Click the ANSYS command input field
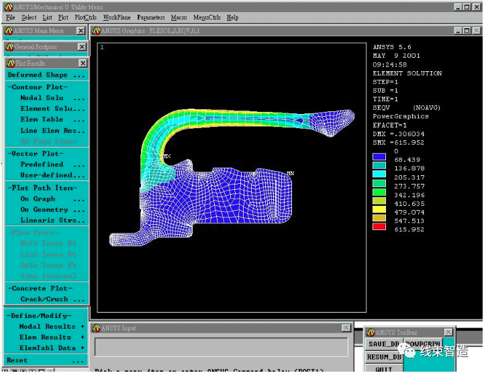The height and width of the screenshot is (373, 484). tap(221, 346)
